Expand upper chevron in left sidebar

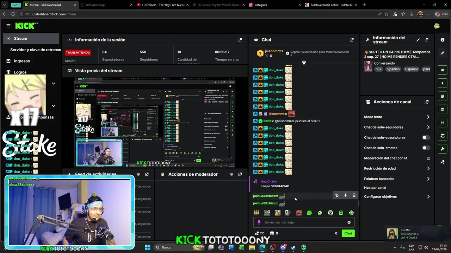tap(54, 83)
